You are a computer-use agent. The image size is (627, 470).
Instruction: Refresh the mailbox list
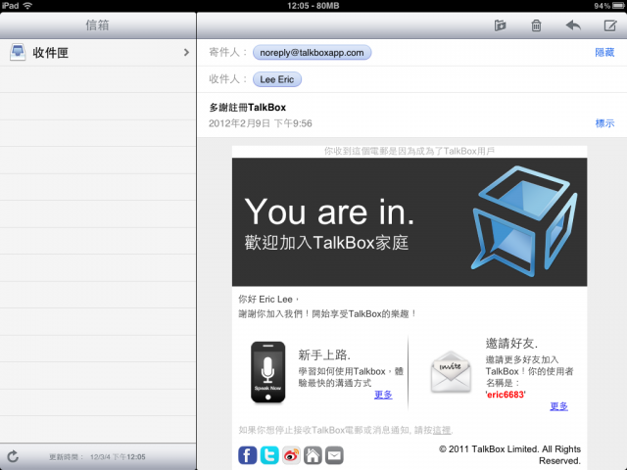[13, 456]
